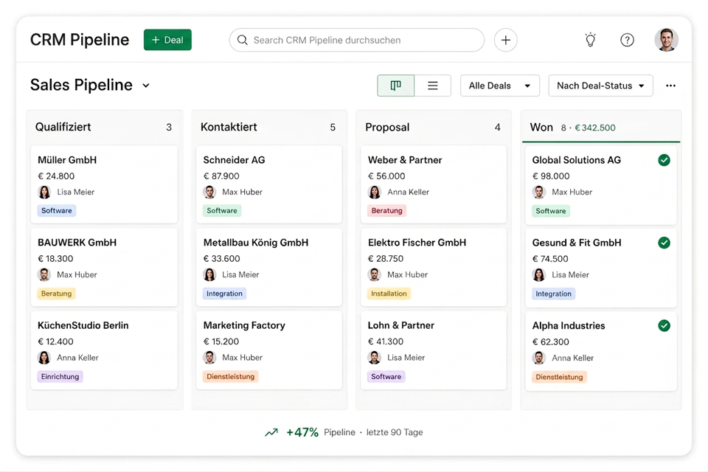
Task: Click Lisa Meier avatar on Metallbau König
Action: pyautogui.click(x=209, y=274)
